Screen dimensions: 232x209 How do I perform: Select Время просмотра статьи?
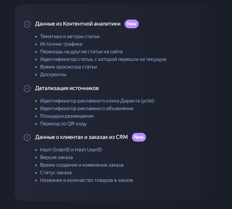[x=69, y=67]
